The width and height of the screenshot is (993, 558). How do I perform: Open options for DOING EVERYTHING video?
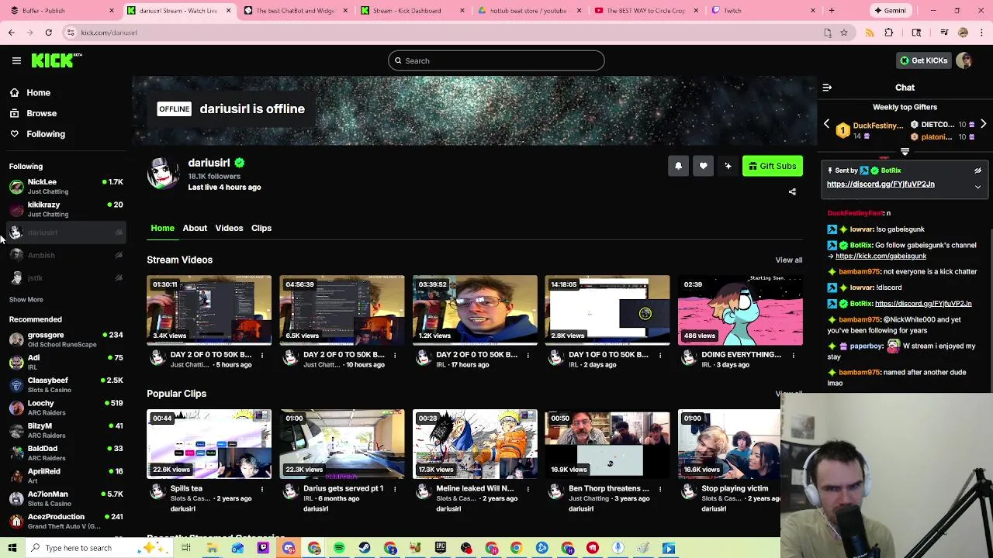793,355
